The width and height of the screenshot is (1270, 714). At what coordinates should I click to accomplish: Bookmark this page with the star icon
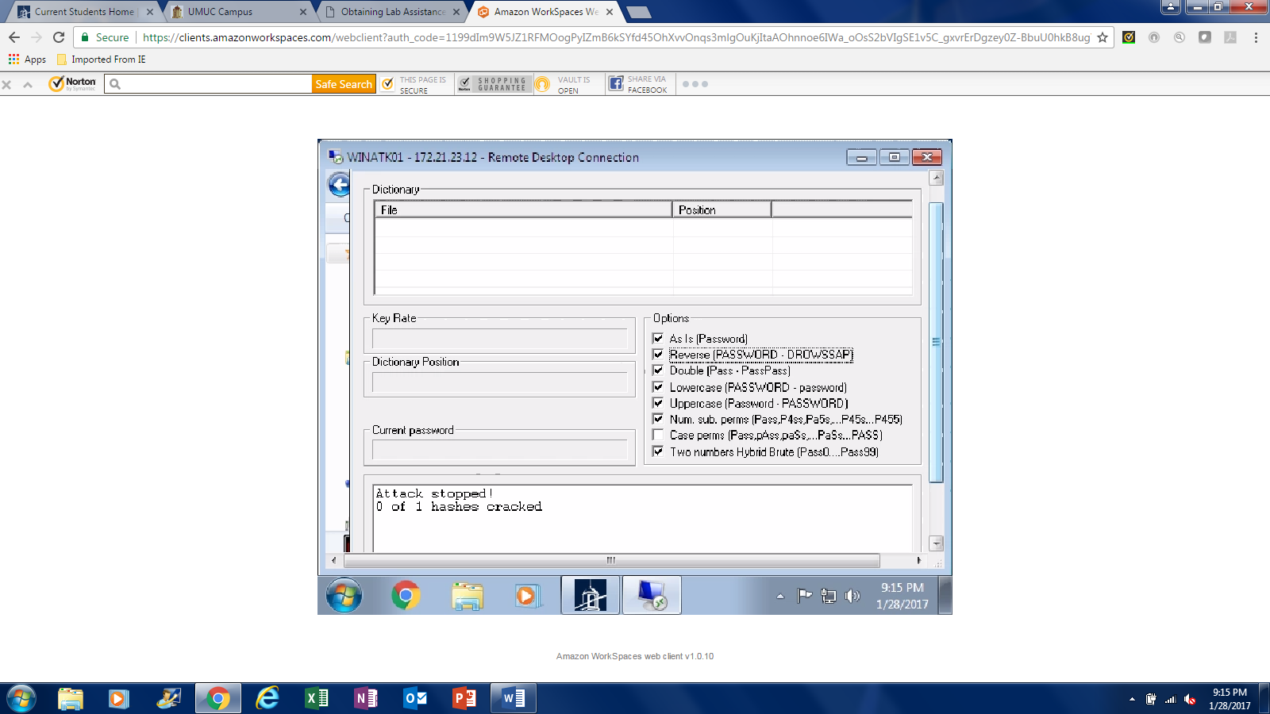point(1103,37)
